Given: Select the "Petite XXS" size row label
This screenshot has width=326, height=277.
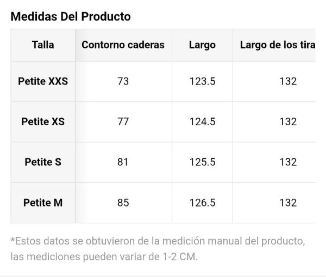Looking at the screenshot, I should [43, 81].
